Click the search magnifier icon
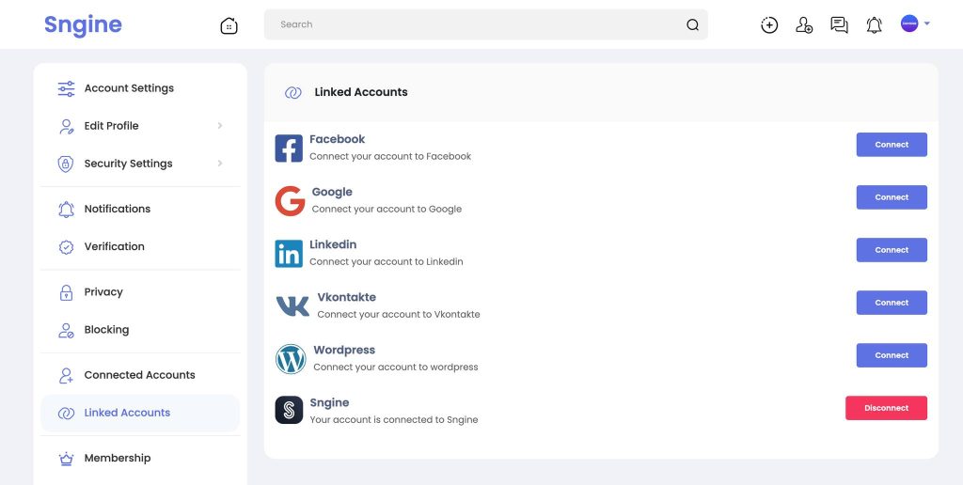 [692, 24]
